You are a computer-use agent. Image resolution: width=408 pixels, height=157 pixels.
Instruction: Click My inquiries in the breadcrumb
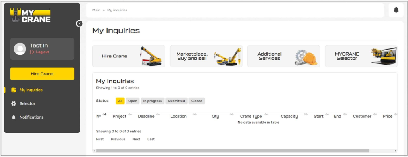tap(117, 10)
